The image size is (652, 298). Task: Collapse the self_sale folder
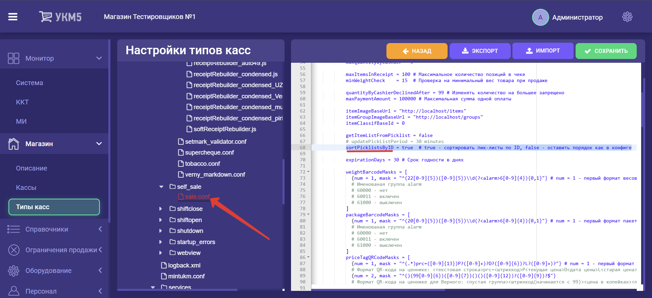click(161, 187)
